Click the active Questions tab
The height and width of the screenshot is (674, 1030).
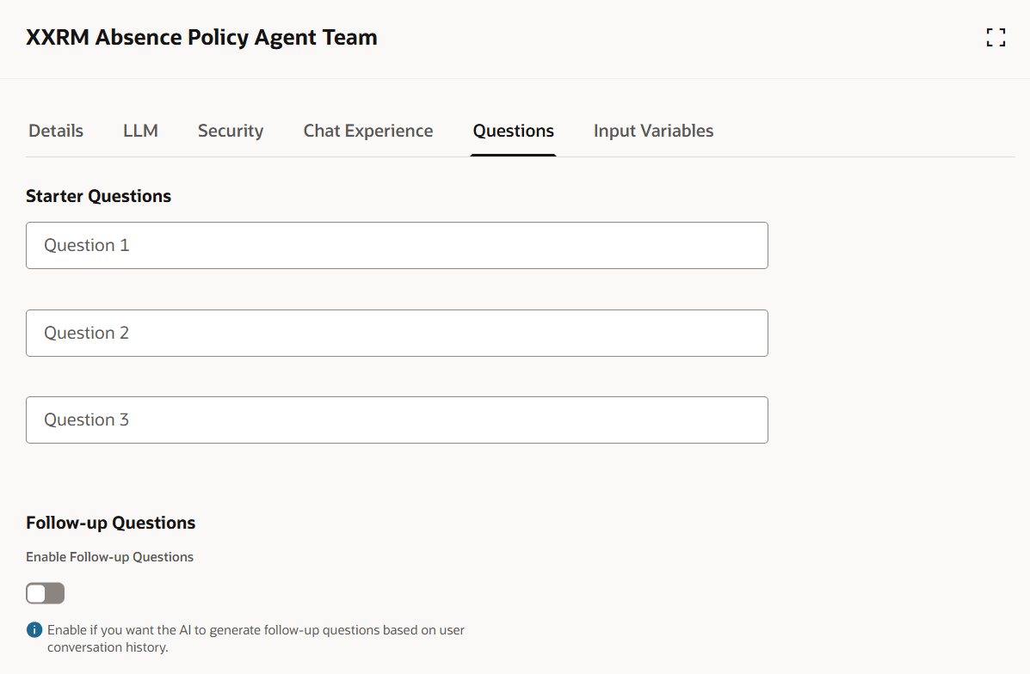[513, 131]
